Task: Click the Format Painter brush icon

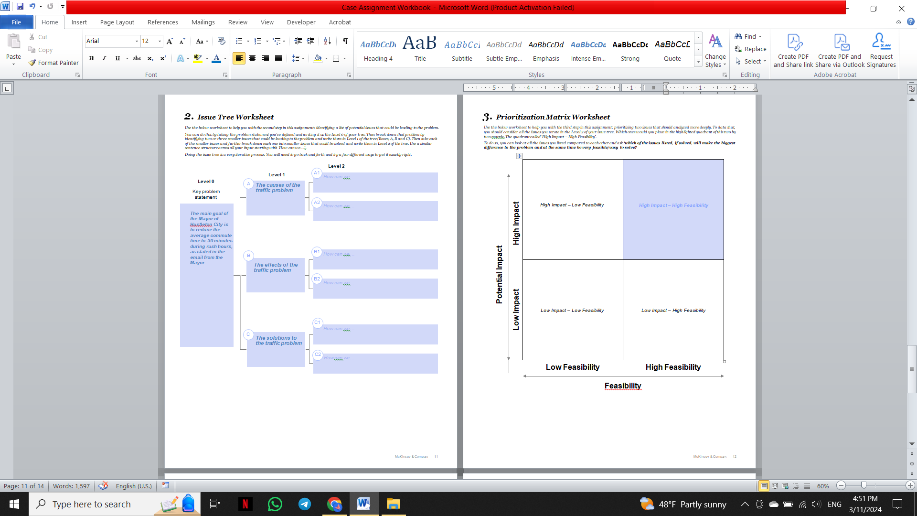Action: [32, 63]
